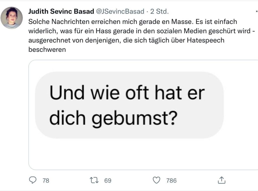Open the more options dots on the tweet

256,12
